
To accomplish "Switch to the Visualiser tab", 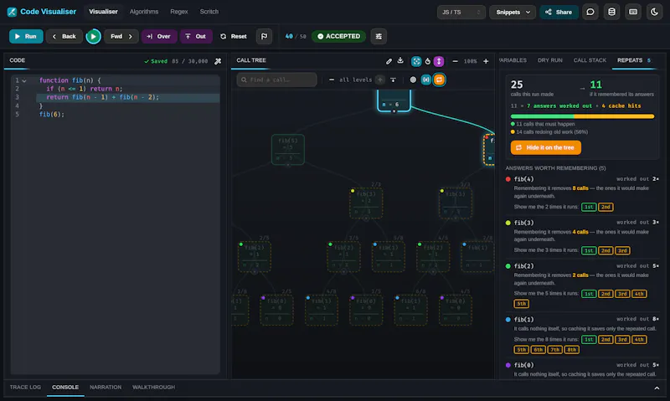I will click(103, 12).
